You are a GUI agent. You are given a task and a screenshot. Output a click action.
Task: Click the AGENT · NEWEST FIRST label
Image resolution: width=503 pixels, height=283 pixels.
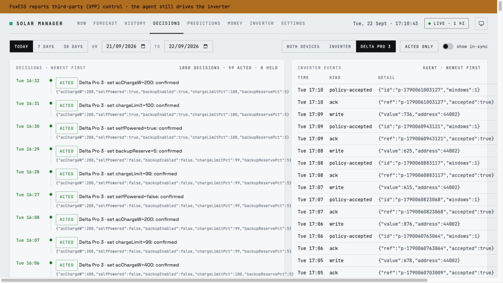[452, 68]
